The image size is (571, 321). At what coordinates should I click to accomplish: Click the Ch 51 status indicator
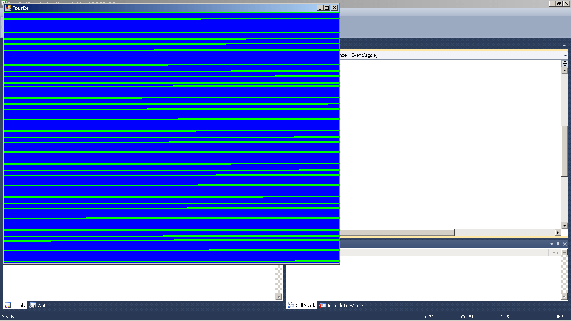tap(505, 317)
